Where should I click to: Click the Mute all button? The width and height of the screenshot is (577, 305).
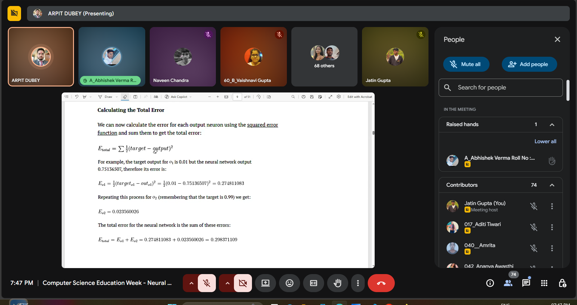coord(466,64)
